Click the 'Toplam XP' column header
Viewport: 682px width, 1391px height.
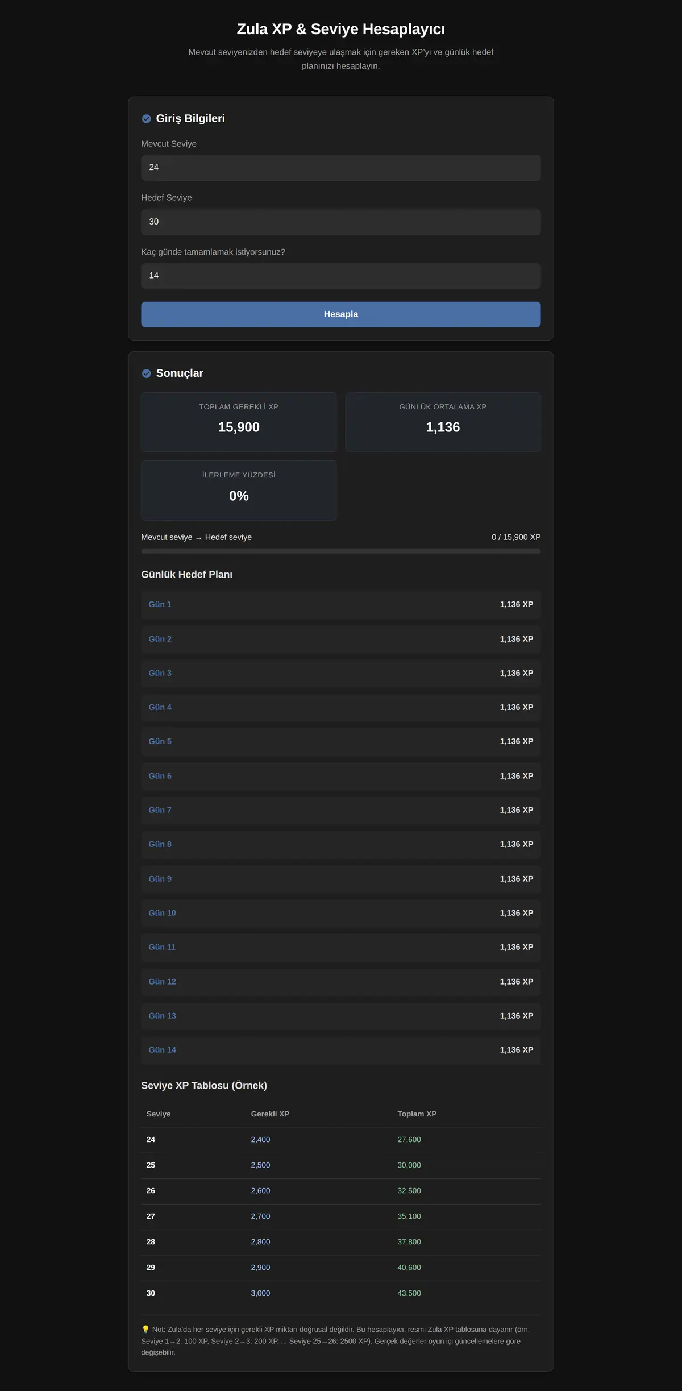[x=417, y=1114]
